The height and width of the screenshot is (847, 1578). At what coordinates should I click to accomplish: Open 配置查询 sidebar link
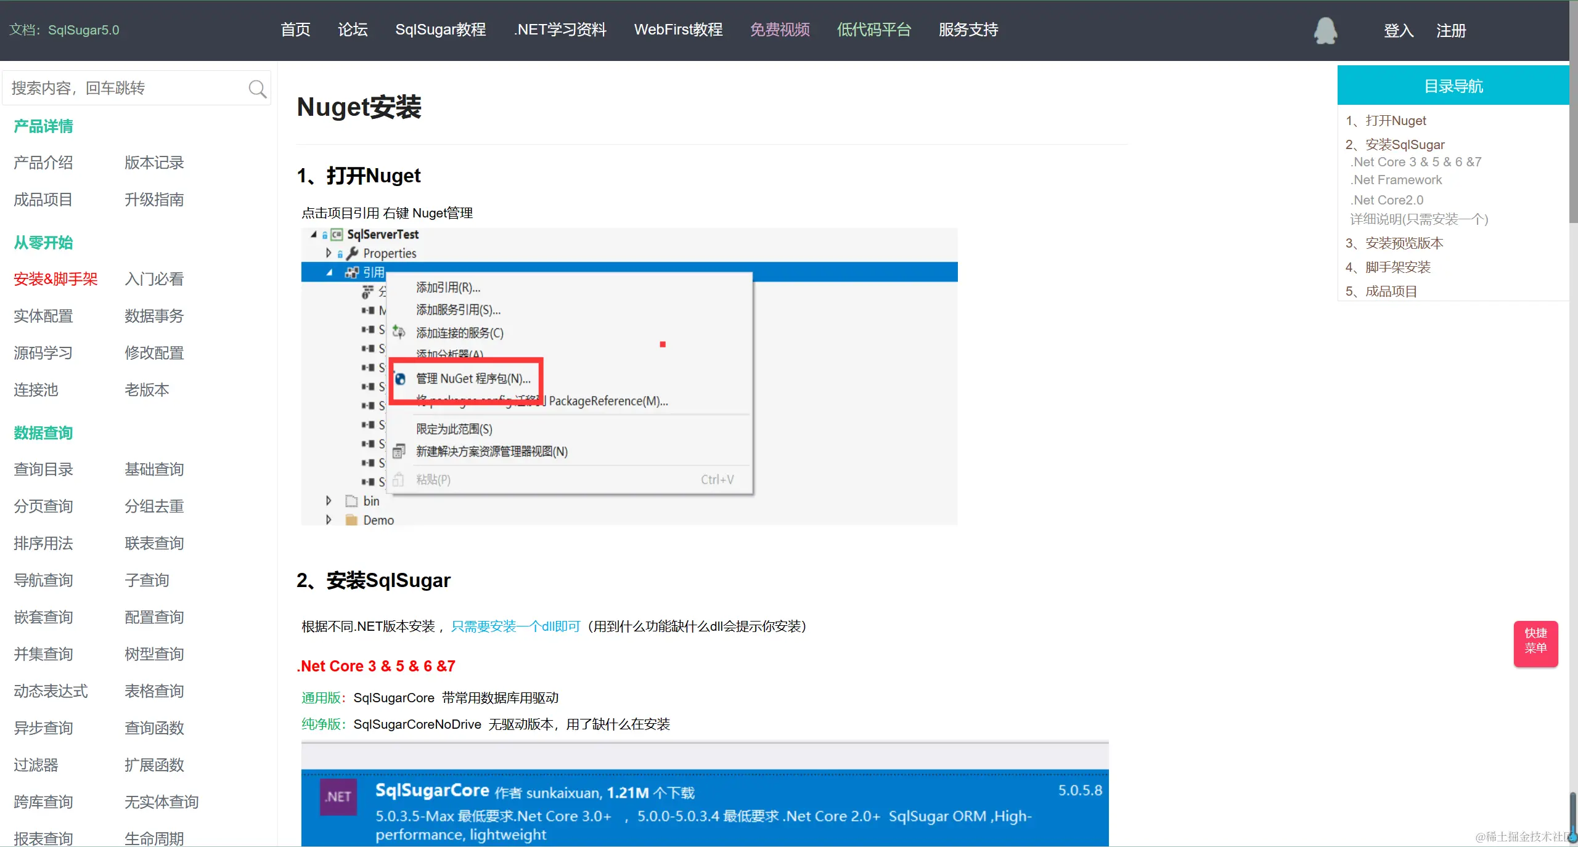pos(154,617)
